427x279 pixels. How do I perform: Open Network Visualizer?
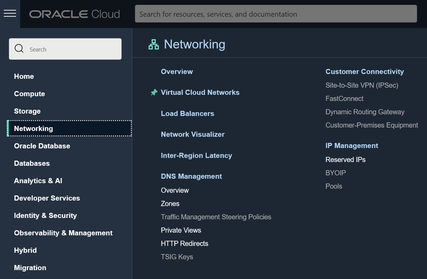pos(193,134)
